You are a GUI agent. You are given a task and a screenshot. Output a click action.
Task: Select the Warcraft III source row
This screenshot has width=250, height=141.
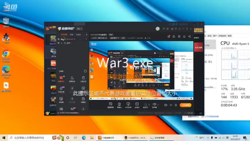pyautogui.click(x=72, y=39)
